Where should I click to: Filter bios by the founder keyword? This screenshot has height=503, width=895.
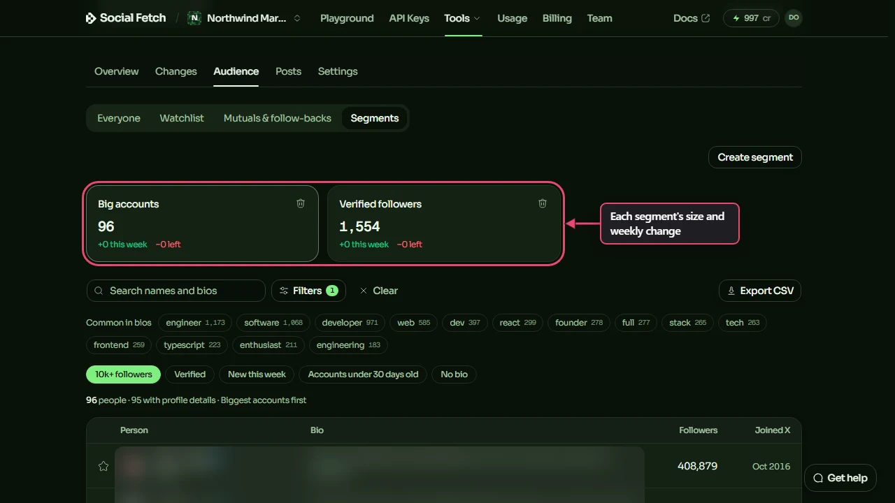point(579,323)
